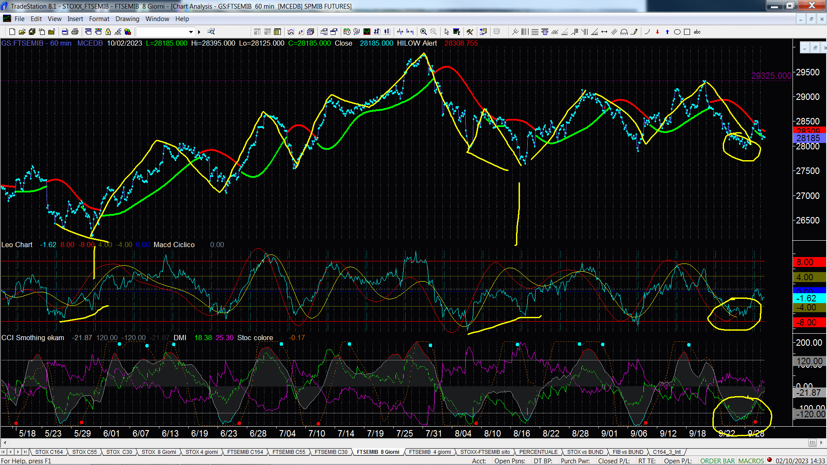Switch to the FTSEMIB C30 tab

331,452
